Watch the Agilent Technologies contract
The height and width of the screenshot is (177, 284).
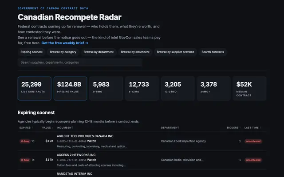(91, 141)
